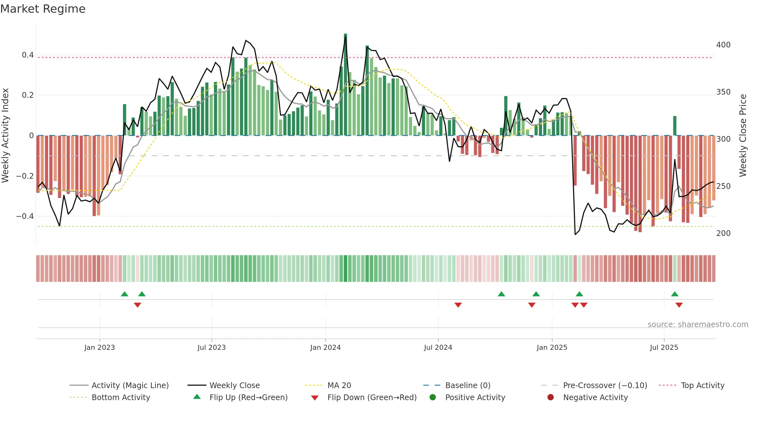Screen dimensions: 759x427
Task: Click the 400 price axis tick label
Action: [x=724, y=45]
